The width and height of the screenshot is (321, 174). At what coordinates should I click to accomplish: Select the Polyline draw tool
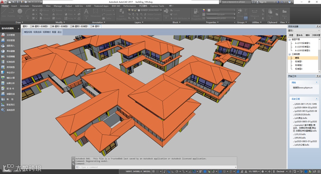pyautogui.click(x=11, y=13)
